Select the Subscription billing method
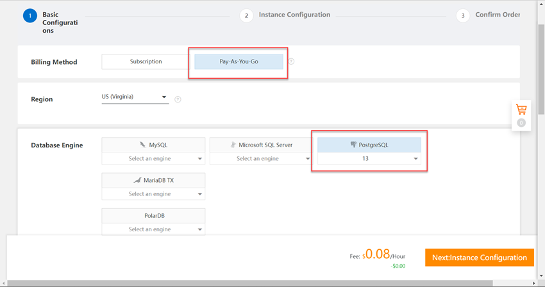The width and height of the screenshot is (545, 287). (x=146, y=61)
